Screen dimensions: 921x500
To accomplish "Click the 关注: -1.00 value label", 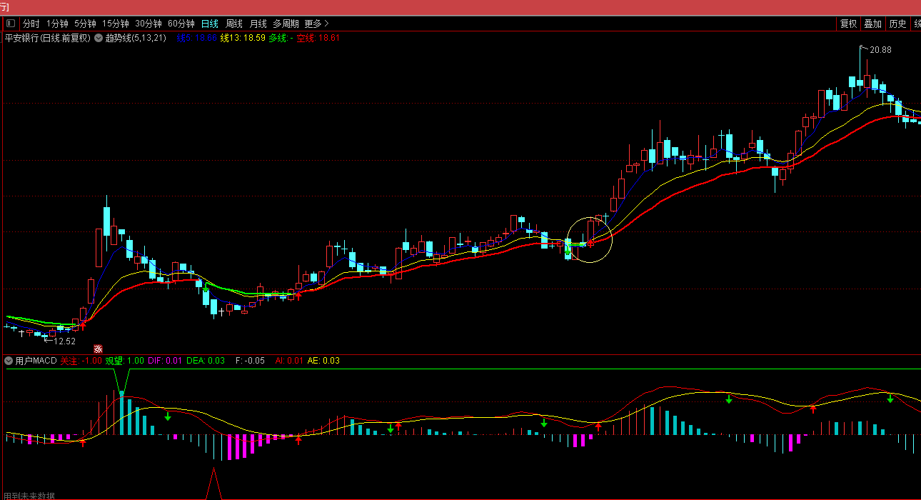I will [81, 361].
